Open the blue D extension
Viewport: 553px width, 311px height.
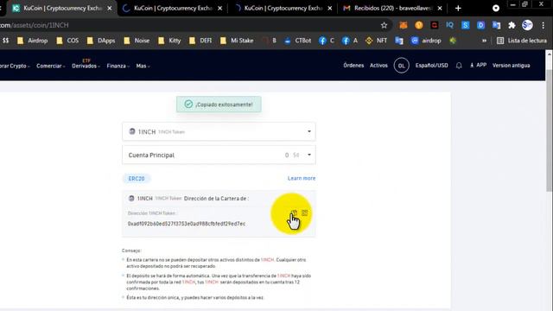tap(480, 25)
